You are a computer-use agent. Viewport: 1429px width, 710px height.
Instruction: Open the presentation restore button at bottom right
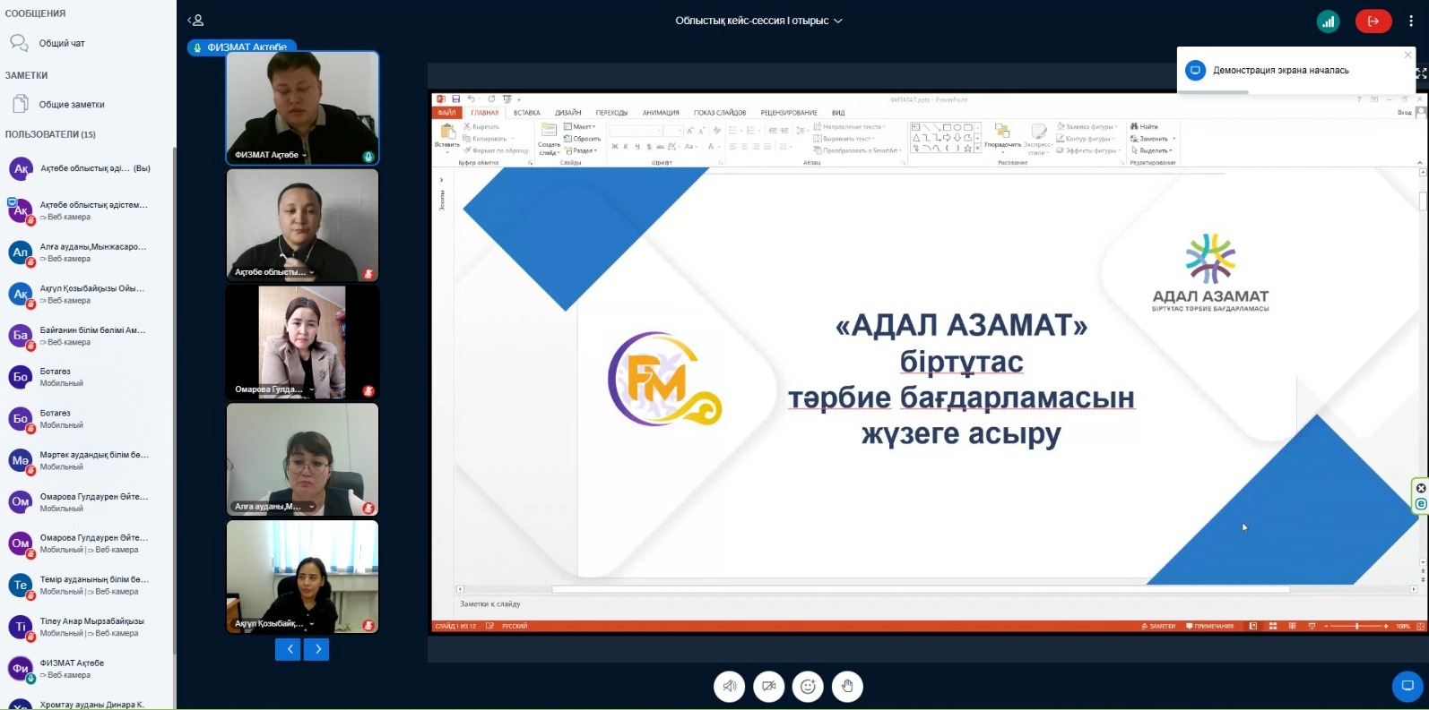(1407, 687)
